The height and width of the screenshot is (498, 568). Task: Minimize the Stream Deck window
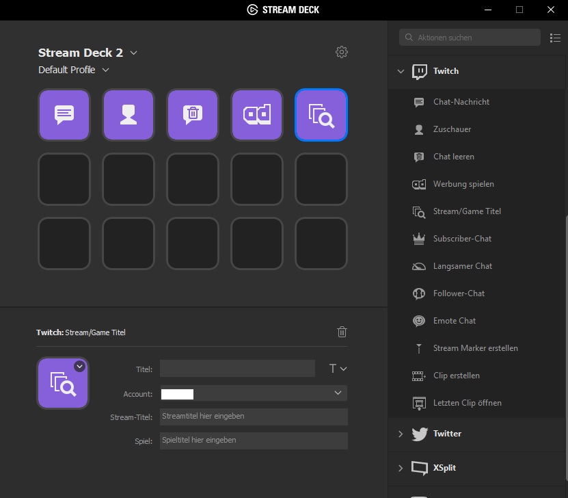point(488,10)
